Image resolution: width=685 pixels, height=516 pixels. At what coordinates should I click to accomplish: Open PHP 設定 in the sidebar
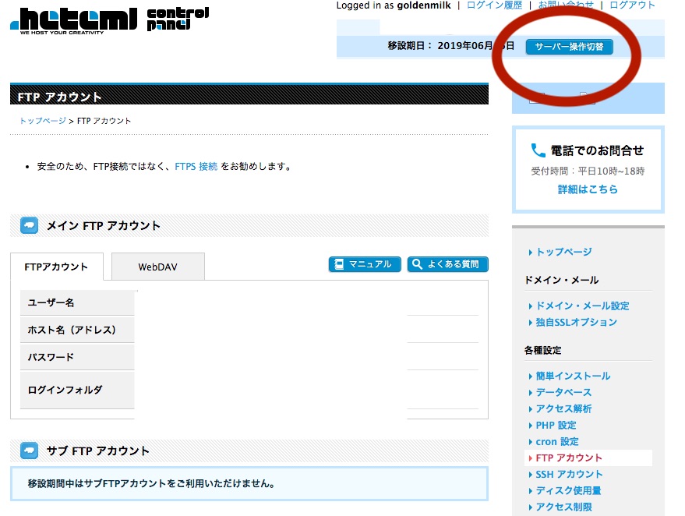(x=556, y=425)
